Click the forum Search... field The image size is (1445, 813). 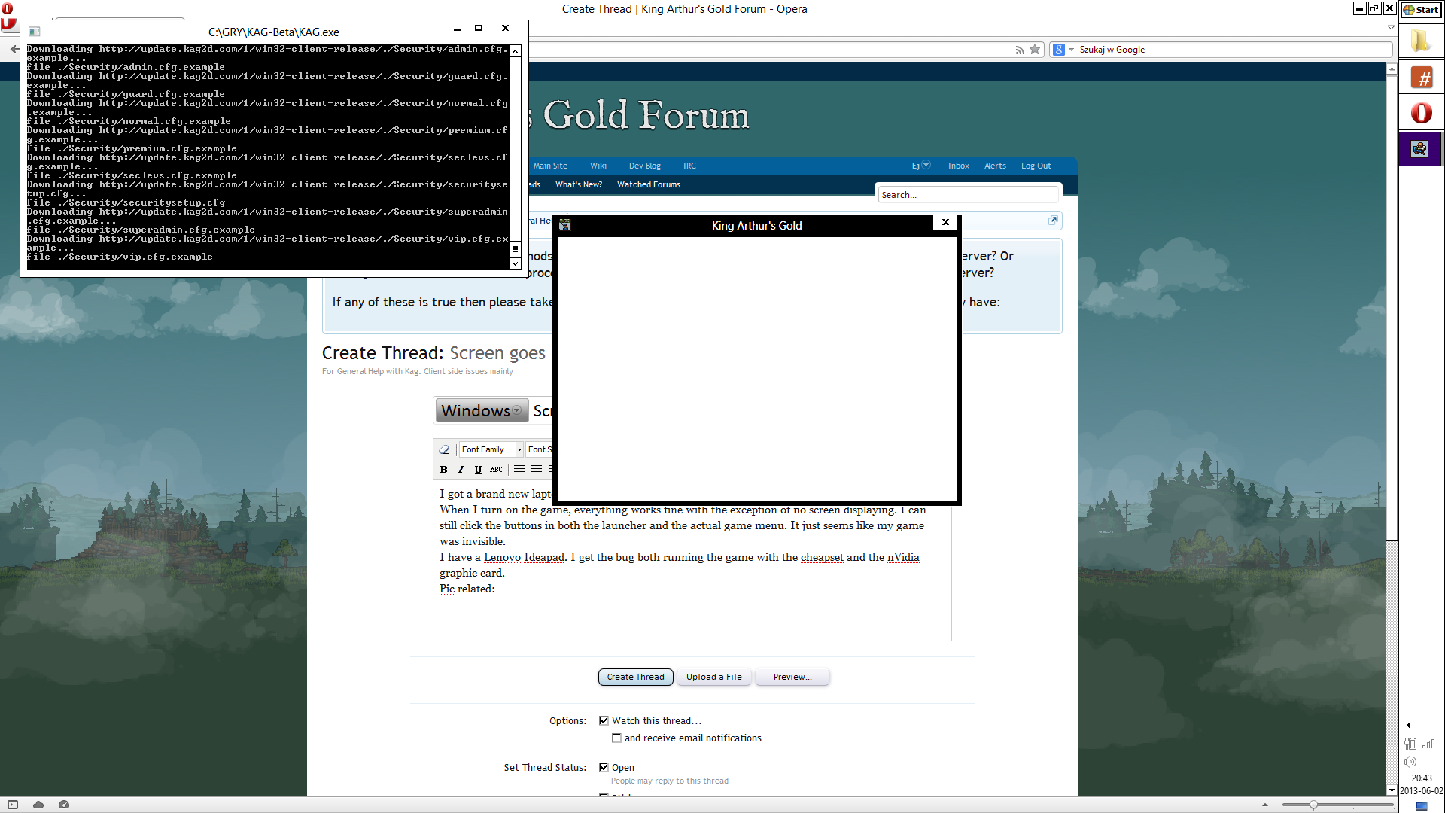point(968,195)
